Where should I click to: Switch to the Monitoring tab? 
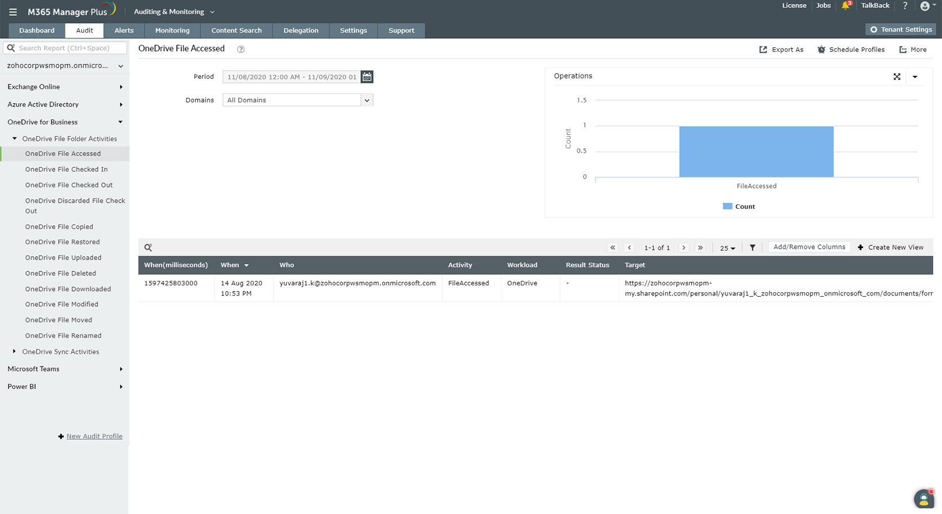click(x=172, y=30)
